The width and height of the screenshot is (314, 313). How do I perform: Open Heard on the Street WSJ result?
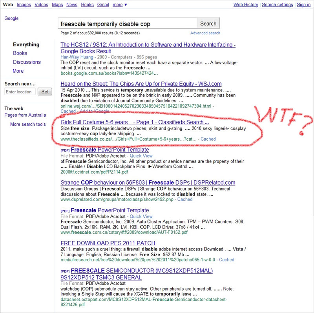141,84
